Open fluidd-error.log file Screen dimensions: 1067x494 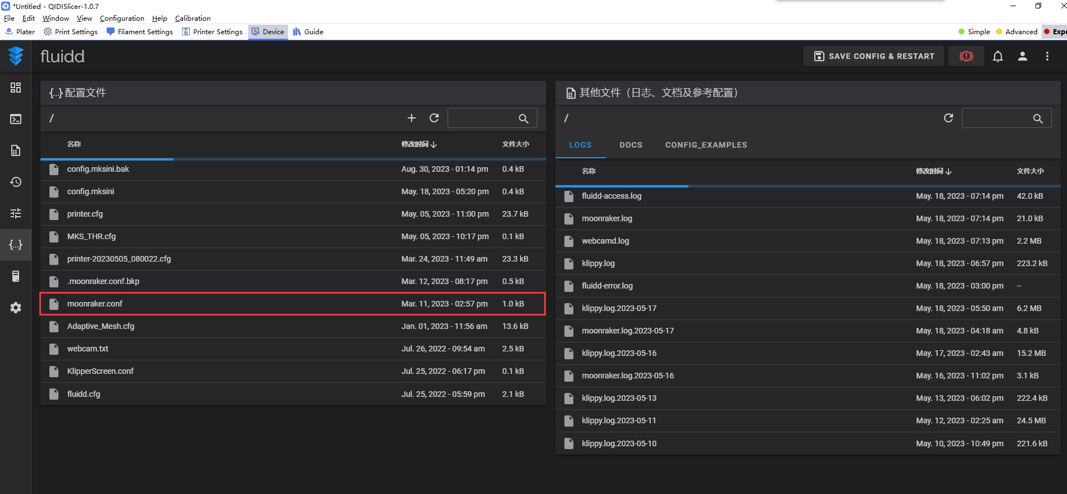coord(808,286)
